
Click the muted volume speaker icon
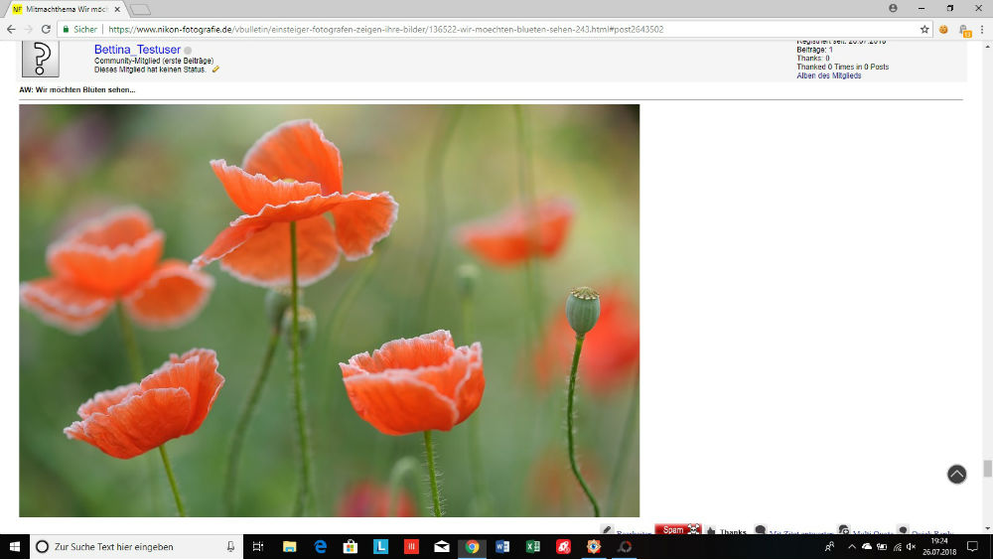[912, 546]
